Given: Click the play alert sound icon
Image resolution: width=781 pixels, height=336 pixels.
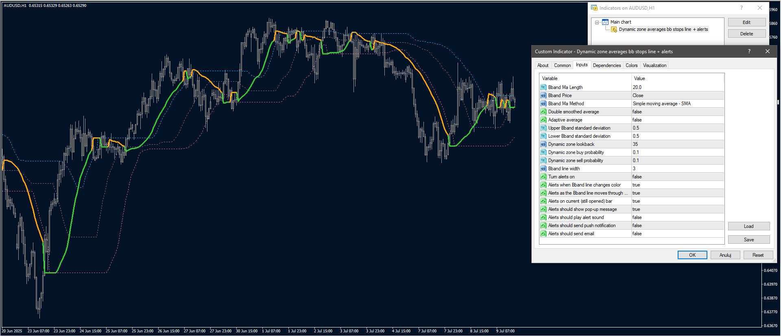Looking at the screenshot, I should [543, 217].
